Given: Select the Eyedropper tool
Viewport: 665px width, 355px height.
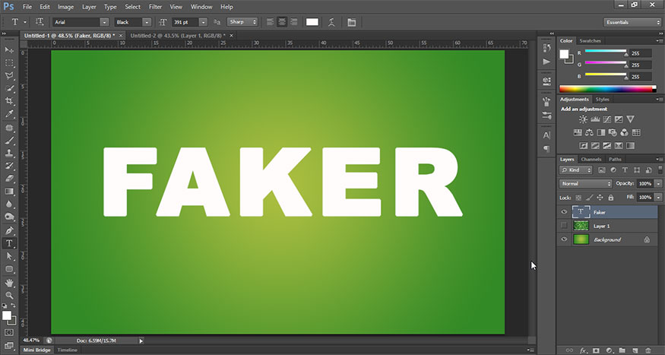Looking at the screenshot, I should tap(9, 114).
